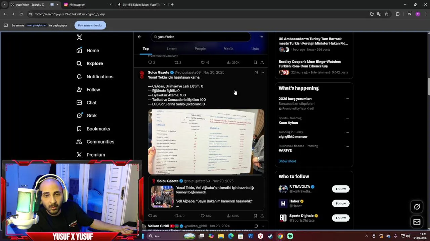The width and height of the screenshot is (430, 241).
Task: Open the Kaan Ayhan trending topic
Action: 288,123
